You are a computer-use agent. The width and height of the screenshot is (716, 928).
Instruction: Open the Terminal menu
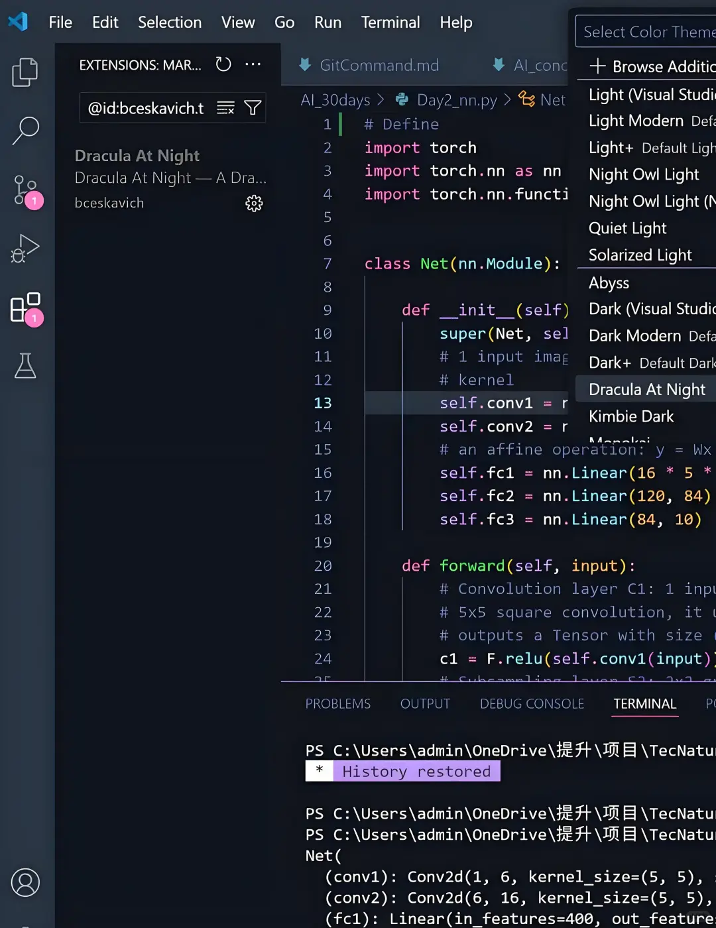(x=390, y=22)
